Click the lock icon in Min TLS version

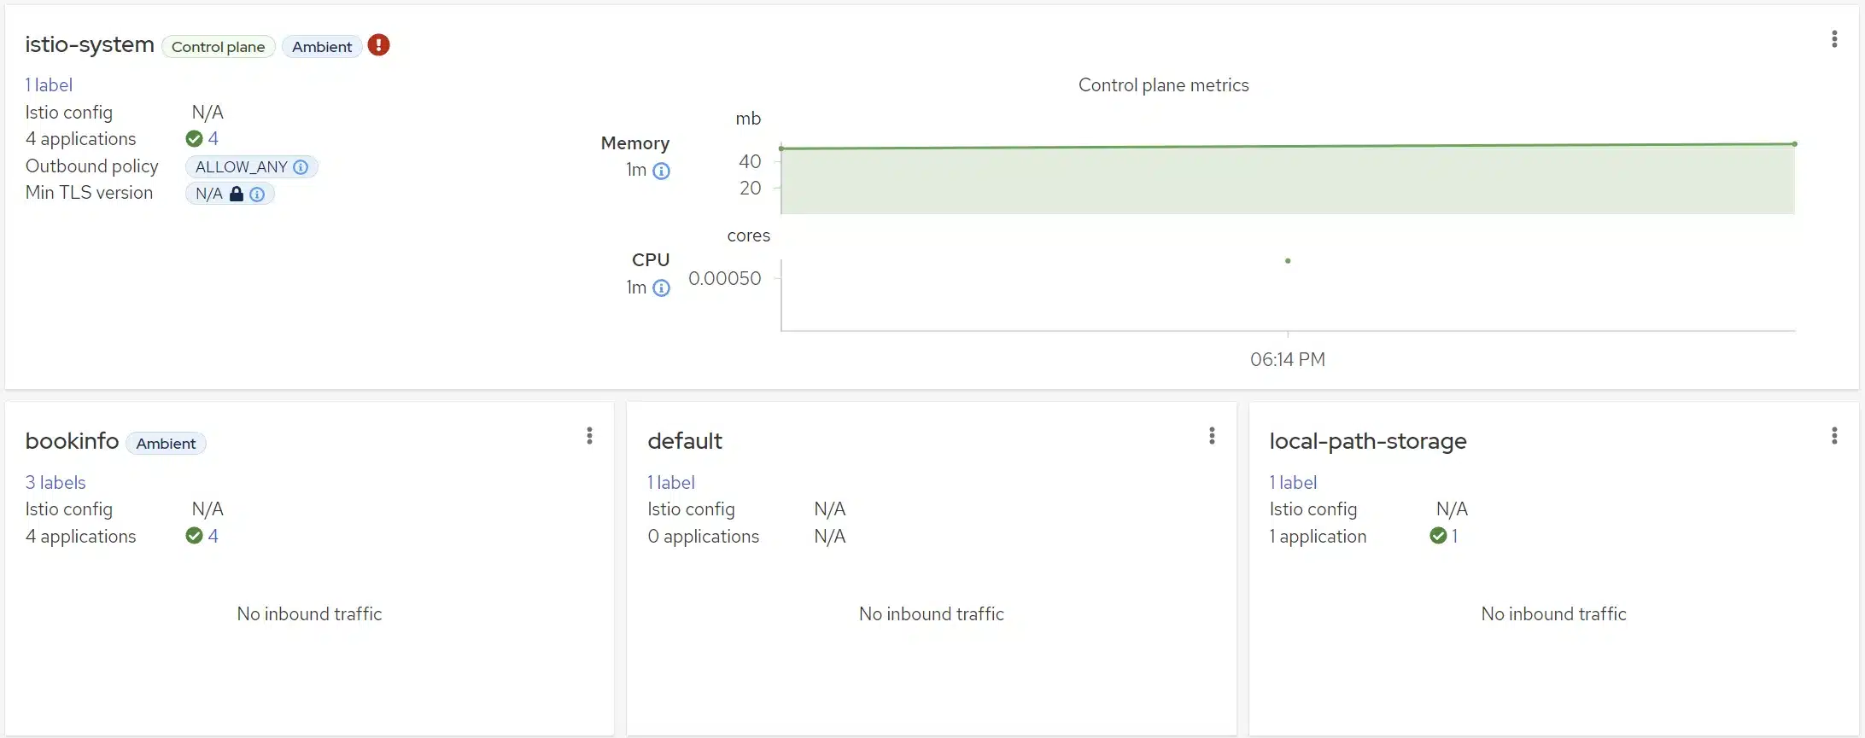click(x=237, y=194)
